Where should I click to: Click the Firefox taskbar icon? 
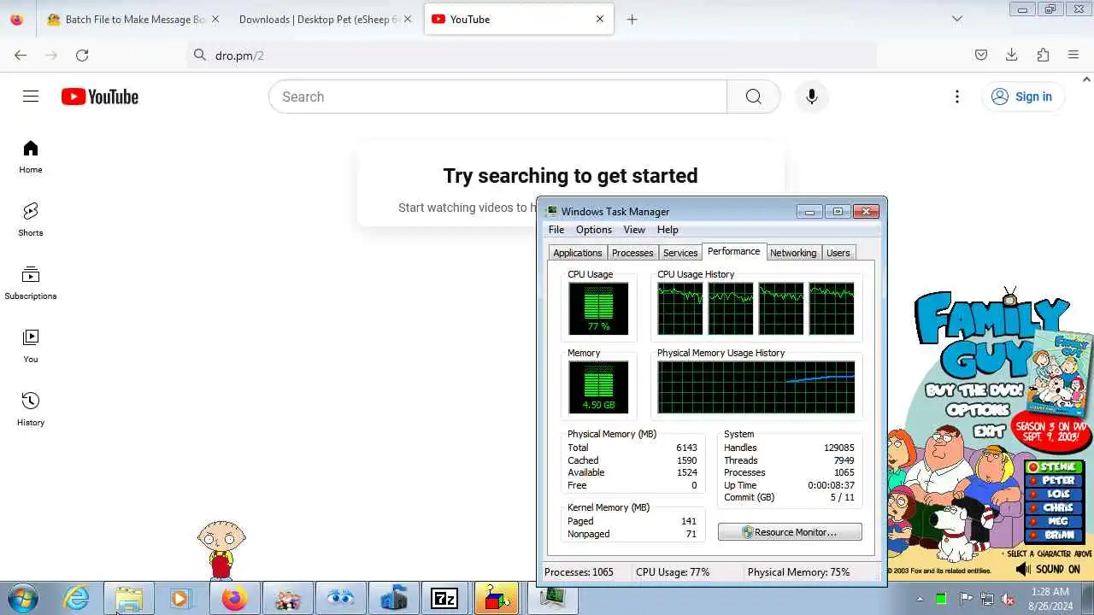tap(234, 599)
